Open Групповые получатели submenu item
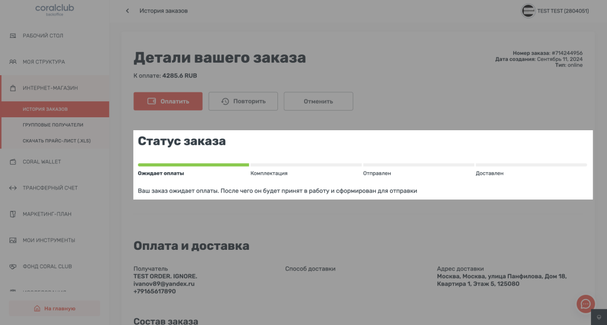The width and height of the screenshot is (607, 325). [x=53, y=125]
